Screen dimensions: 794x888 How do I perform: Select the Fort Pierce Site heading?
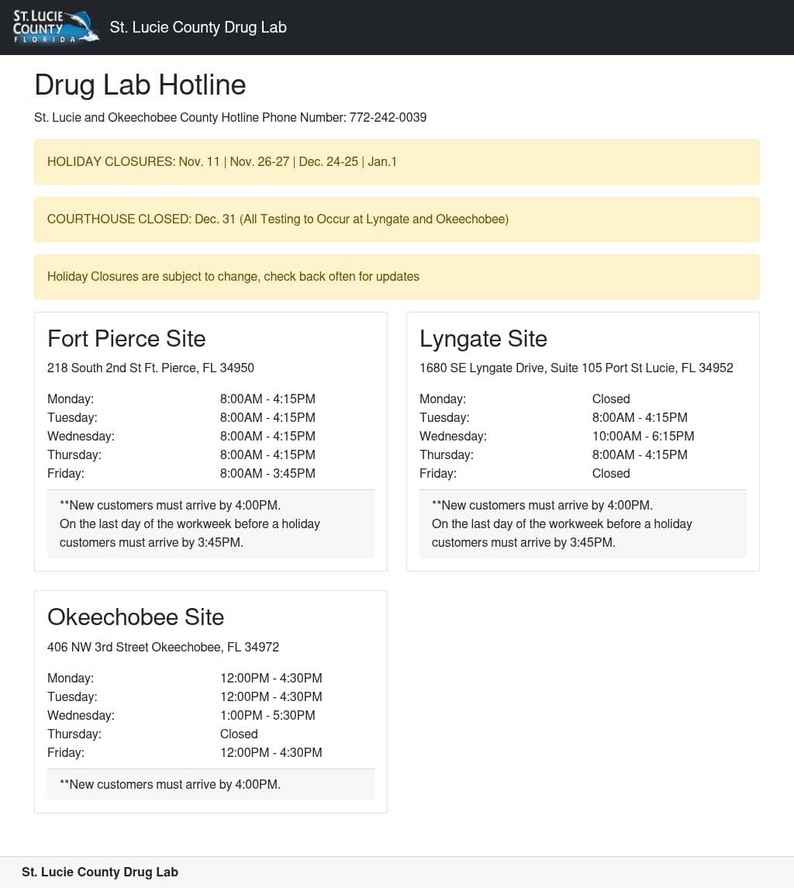pos(126,339)
